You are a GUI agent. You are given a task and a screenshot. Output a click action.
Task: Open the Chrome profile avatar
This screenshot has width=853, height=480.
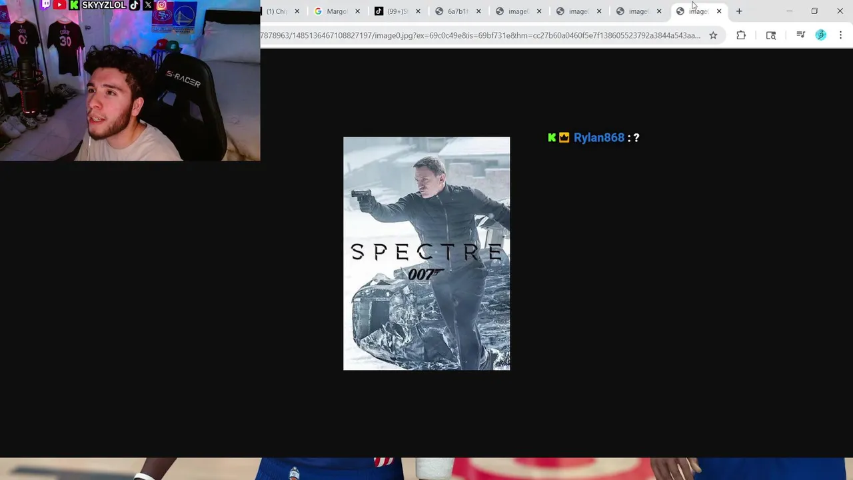click(821, 35)
